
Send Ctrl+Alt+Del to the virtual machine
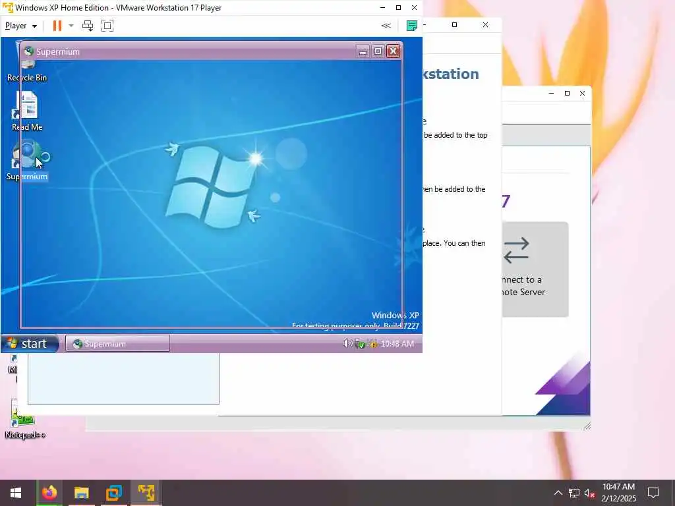[x=88, y=26]
